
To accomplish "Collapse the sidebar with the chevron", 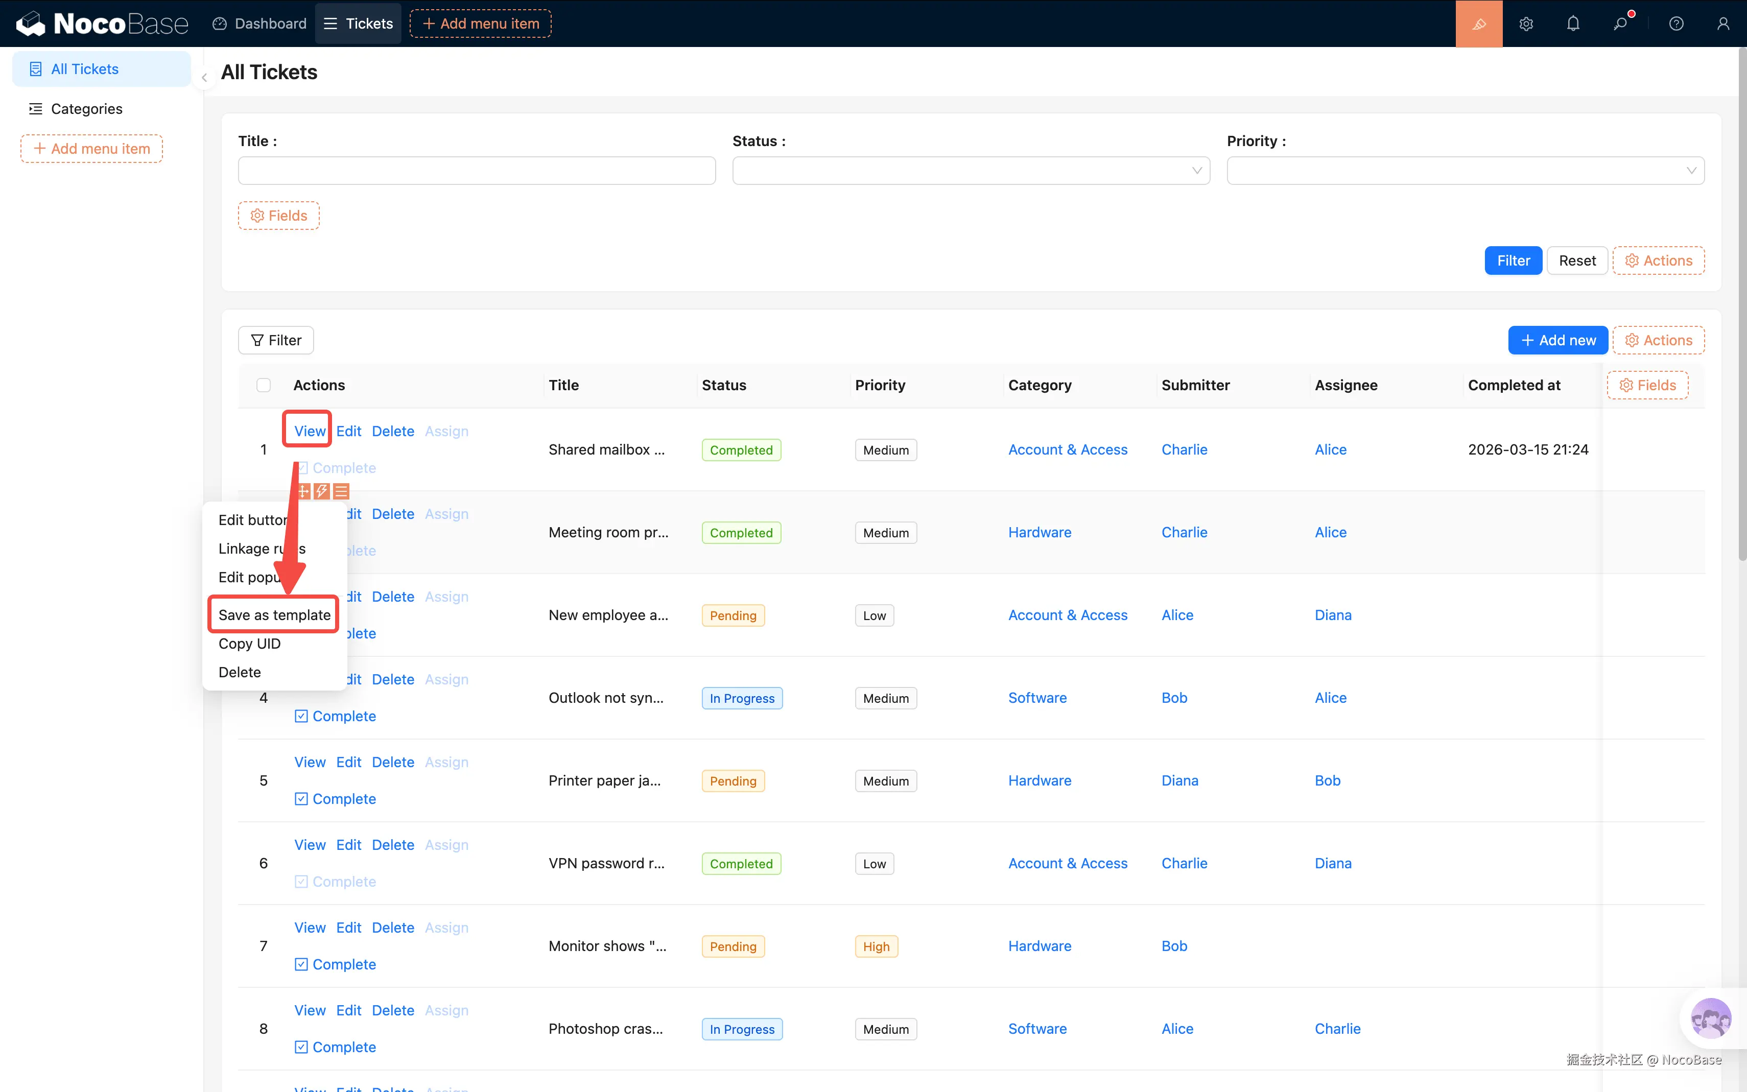I will pos(204,78).
